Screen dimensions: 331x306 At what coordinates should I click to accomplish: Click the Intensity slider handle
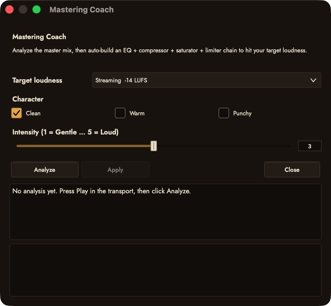click(154, 146)
